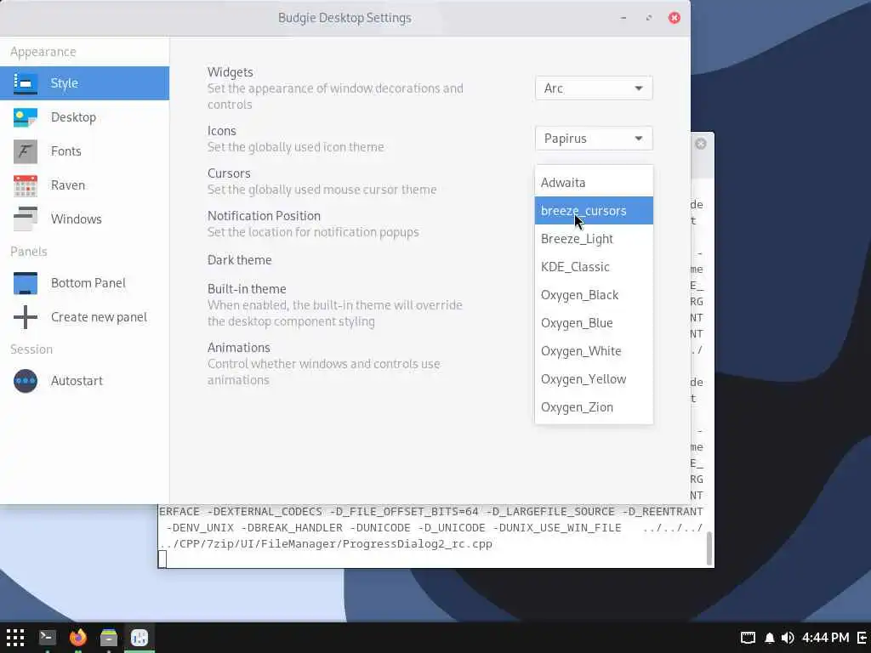Switch to Budgie Settings taskbar icon
871x653 pixels.
(139, 638)
